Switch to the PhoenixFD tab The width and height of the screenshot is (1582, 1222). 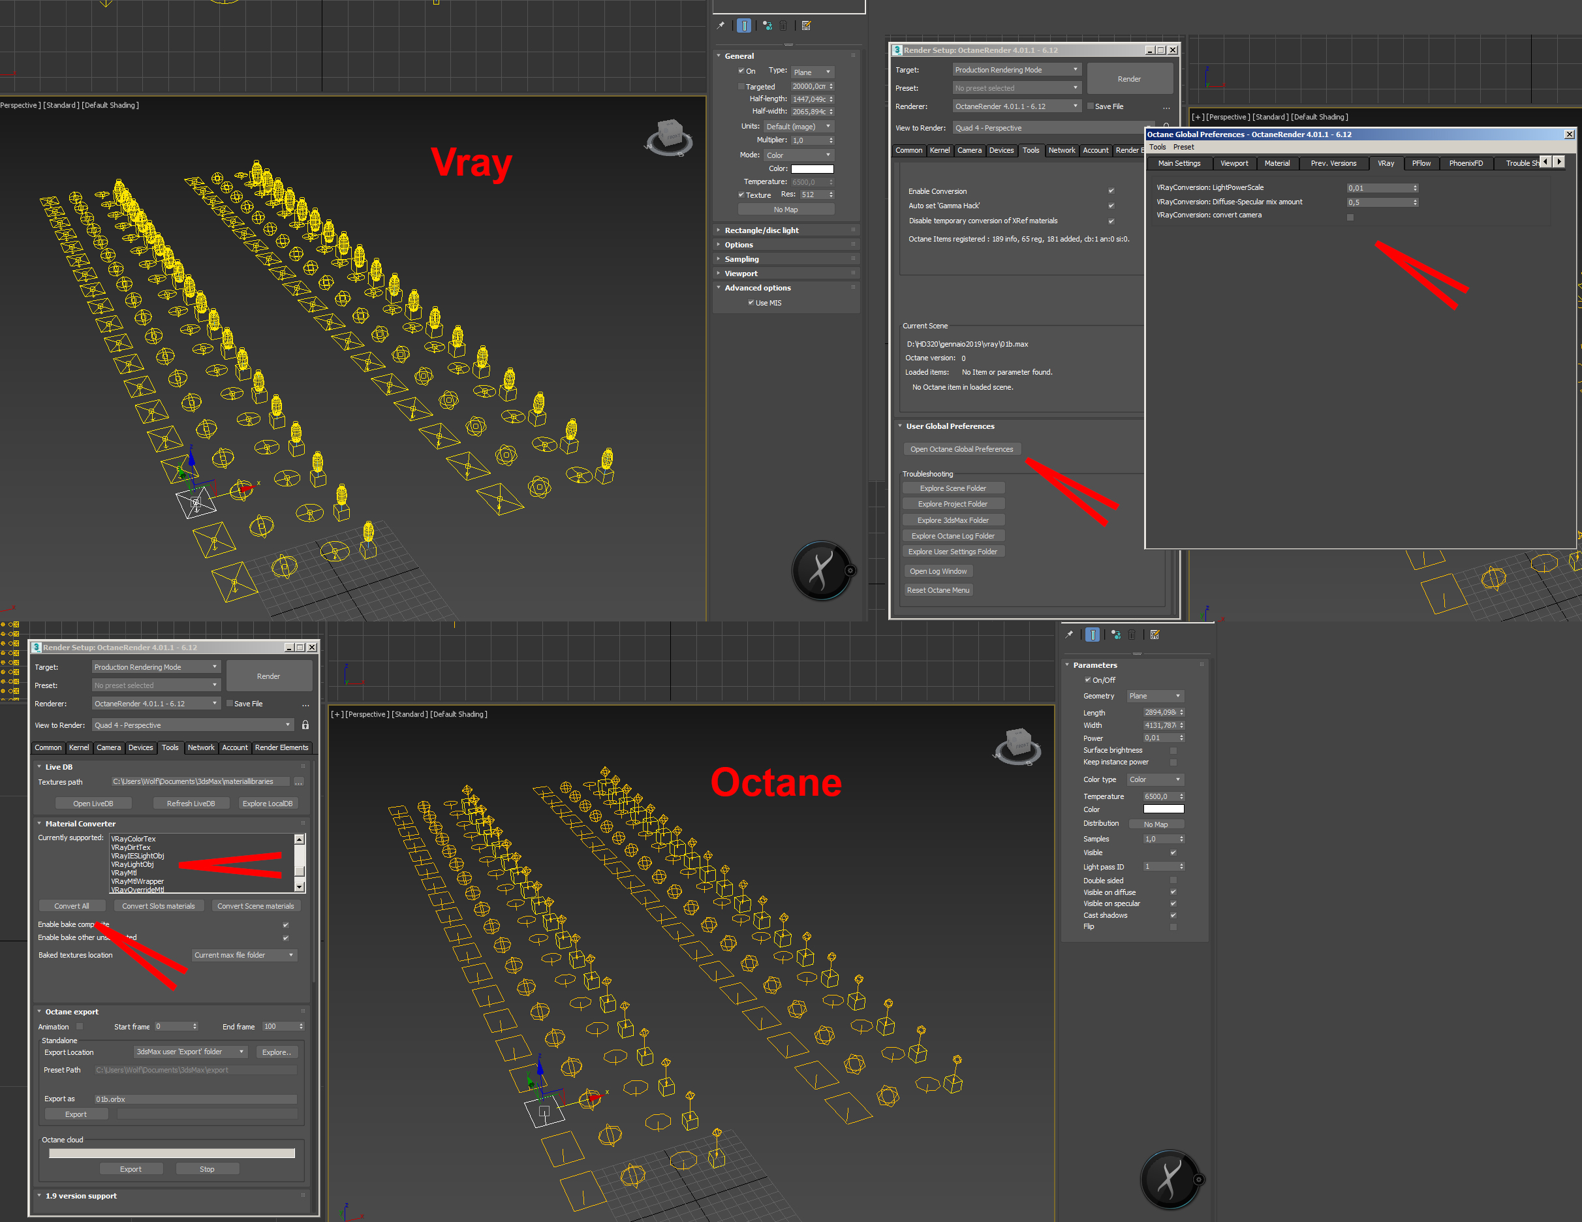1465,163
